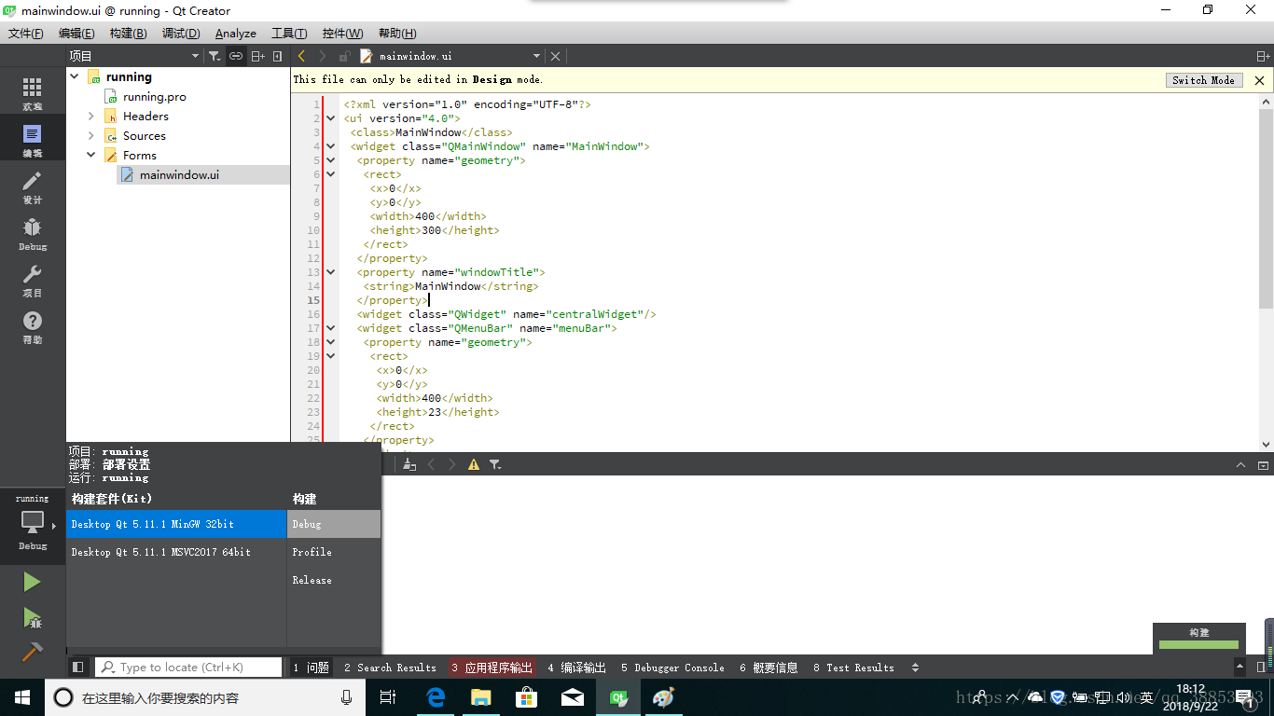Go to next issue
Image resolution: width=1274 pixels, height=716 pixels.
tap(452, 464)
